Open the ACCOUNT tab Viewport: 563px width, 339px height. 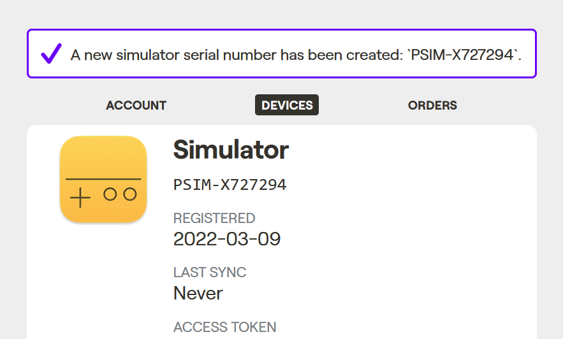[136, 105]
